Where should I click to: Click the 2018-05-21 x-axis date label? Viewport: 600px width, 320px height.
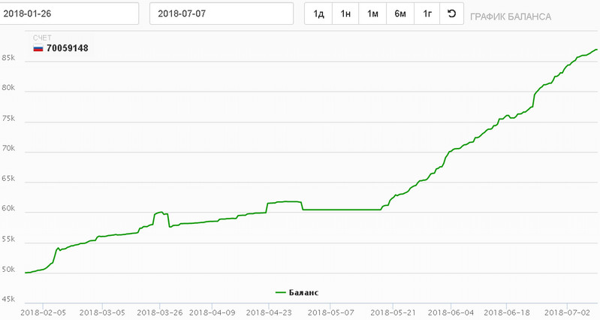tap(393, 312)
